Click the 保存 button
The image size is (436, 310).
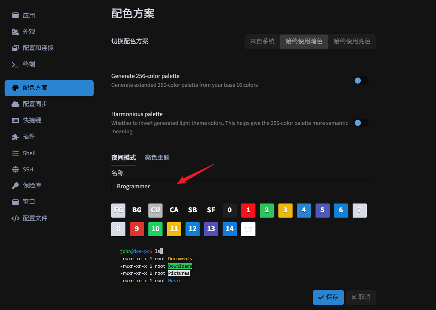[328, 297]
